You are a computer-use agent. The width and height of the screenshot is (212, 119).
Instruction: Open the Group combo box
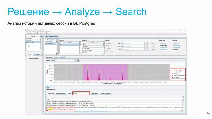point(134,46)
